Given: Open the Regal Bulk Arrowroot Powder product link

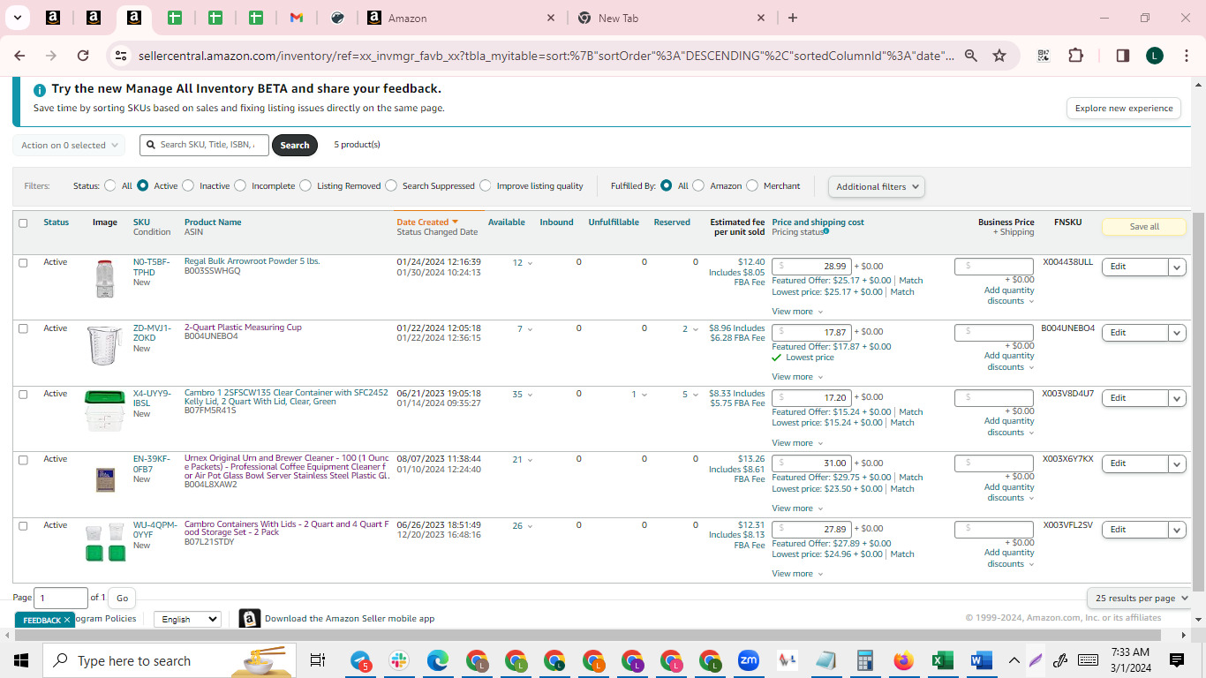Looking at the screenshot, I should coord(252,261).
